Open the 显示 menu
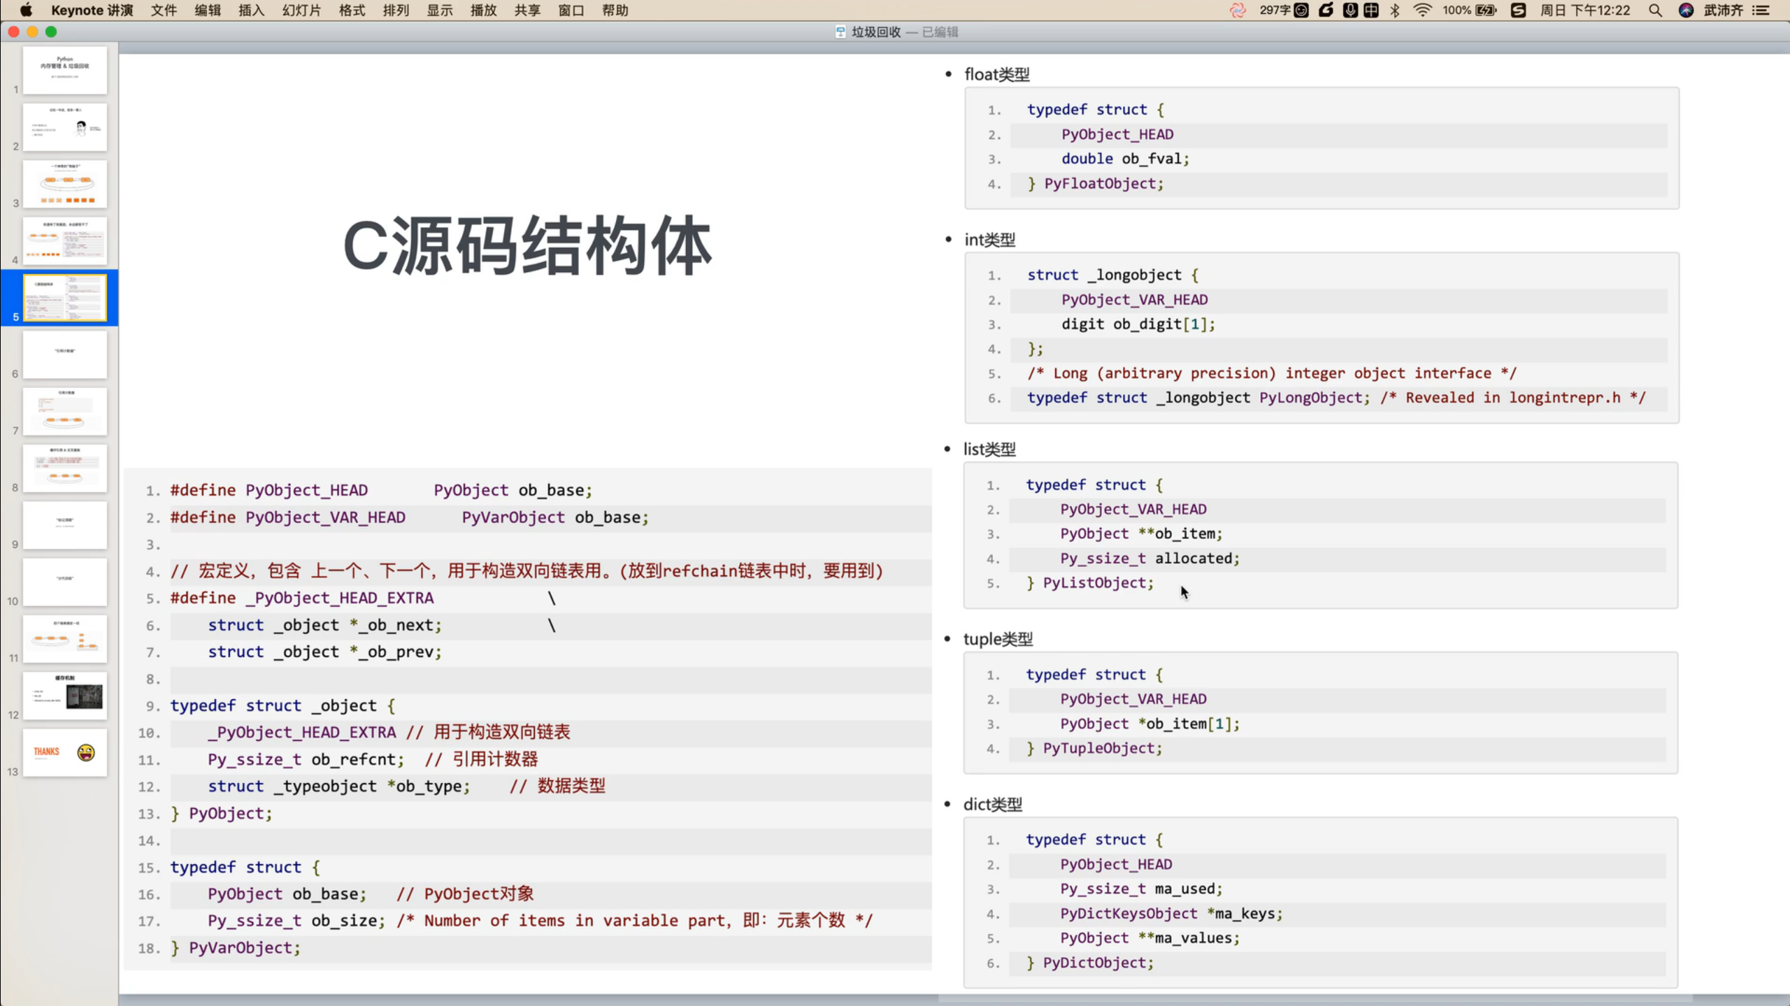 (x=440, y=10)
